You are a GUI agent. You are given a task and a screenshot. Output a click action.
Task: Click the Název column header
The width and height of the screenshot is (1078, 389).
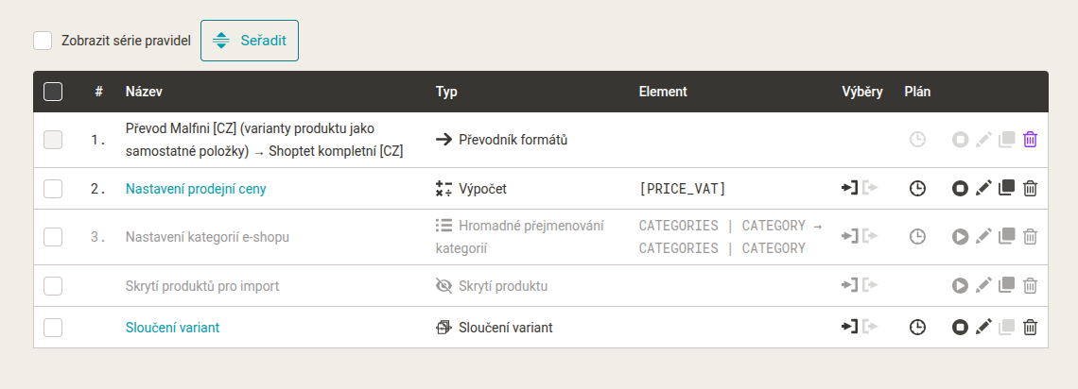[x=144, y=92]
